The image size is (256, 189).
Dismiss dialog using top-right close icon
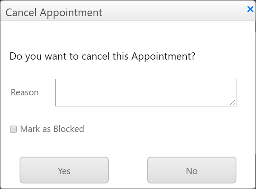[x=250, y=9]
